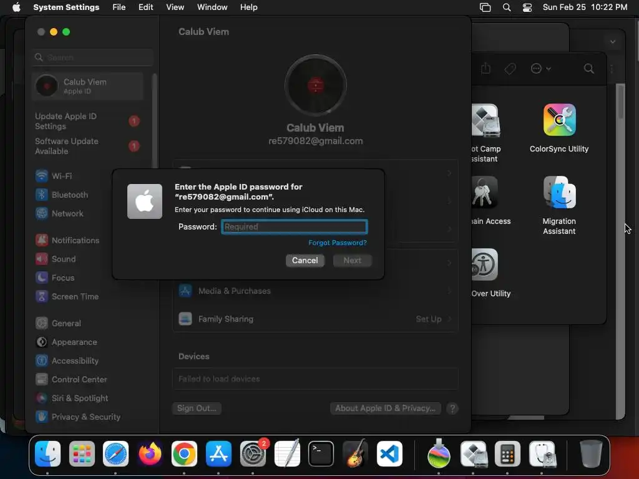Open the System Settings menu
Screen dimensions: 639x479
(x=66, y=7)
